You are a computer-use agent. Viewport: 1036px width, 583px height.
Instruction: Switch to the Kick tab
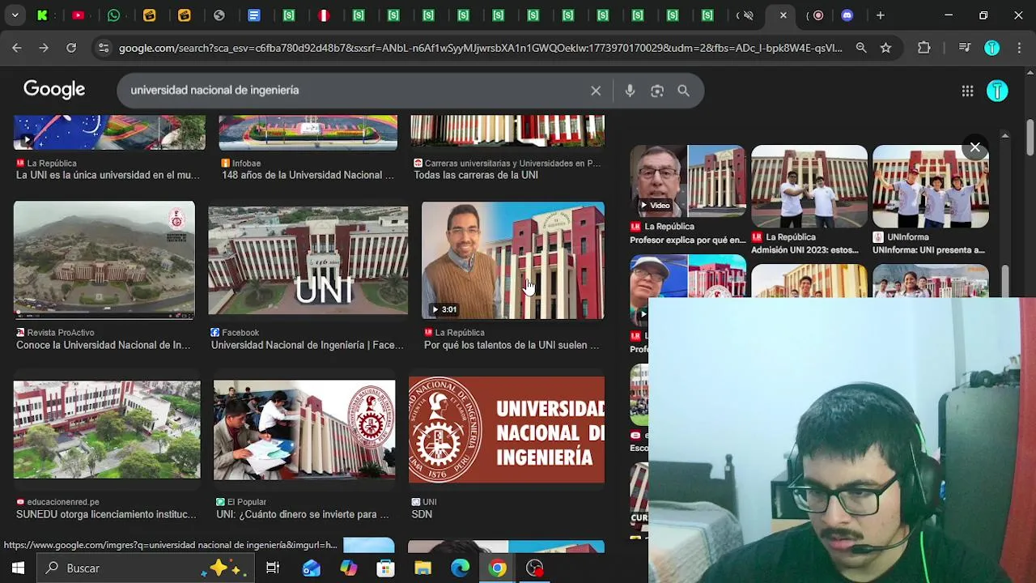(43, 15)
